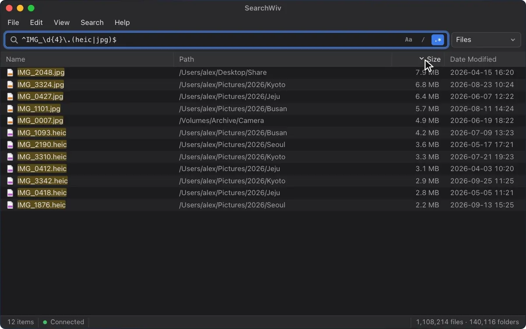The width and height of the screenshot is (526, 329).
Task: Click the 12 items status text
Action: (x=21, y=322)
